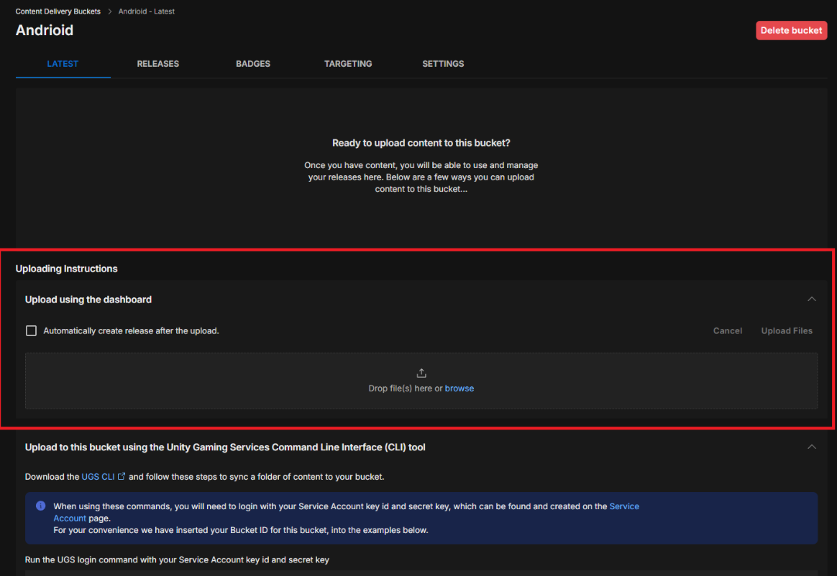Click the breadcrumb chevron separator icon
This screenshot has height=576, width=837.
[x=109, y=11]
